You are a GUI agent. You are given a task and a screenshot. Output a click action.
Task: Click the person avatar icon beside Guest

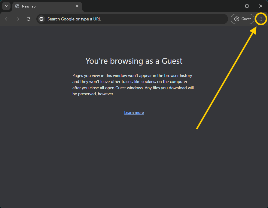coord(237,19)
